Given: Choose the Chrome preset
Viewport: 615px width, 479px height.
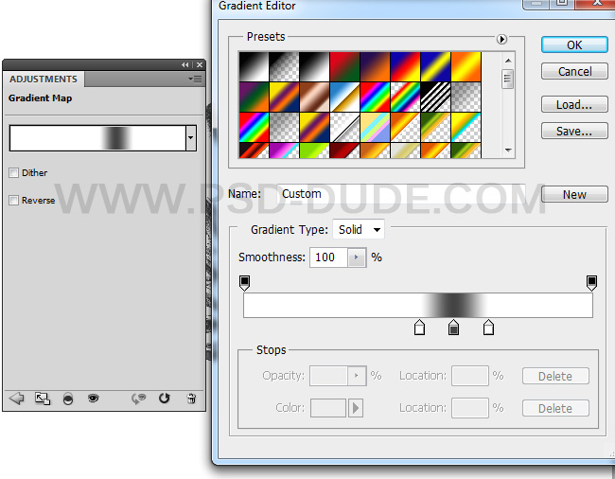Looking at the screenshot, I should click(344, 97).
